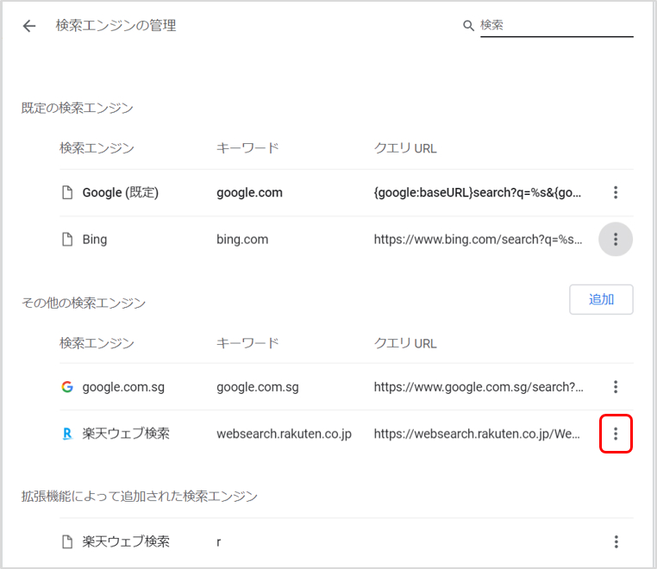Click the page icon in the extension 楽天ウェブ検索 row
The image size is (657, 569).
click(67, 541)
